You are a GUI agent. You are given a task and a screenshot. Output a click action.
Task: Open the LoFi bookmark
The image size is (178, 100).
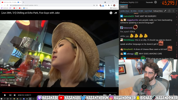click(16, 8)
